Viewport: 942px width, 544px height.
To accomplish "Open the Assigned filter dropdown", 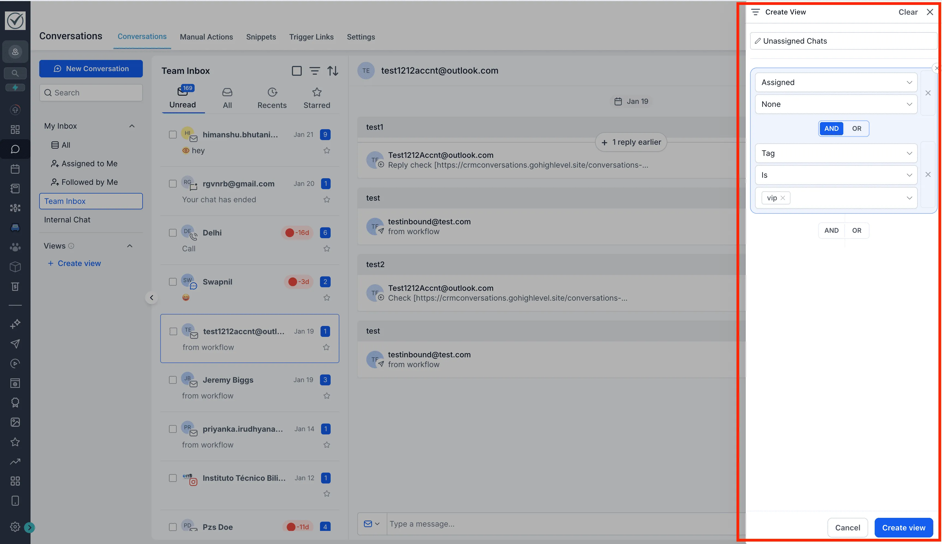I will click(836, 82).
